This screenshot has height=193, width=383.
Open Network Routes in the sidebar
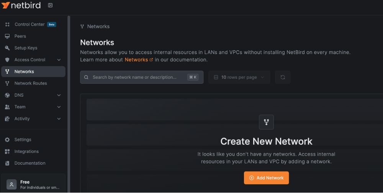(x=31, y=83)
